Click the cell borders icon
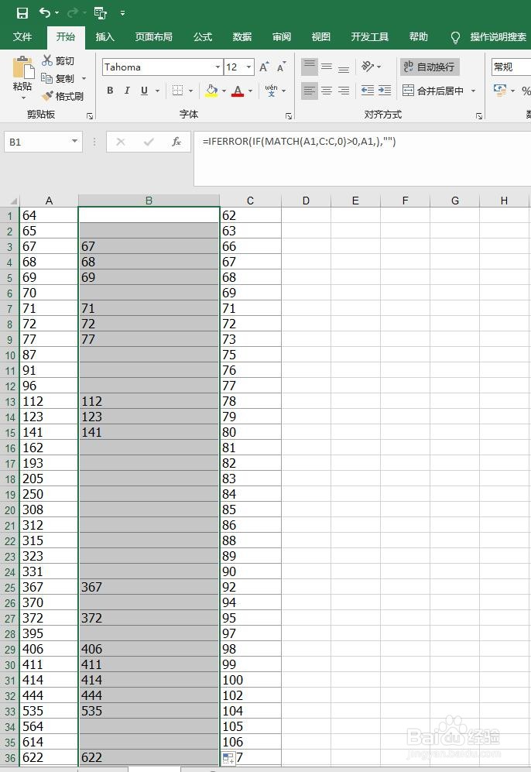The width and height of the screenshot is (531, 772). tap(178, 91)
